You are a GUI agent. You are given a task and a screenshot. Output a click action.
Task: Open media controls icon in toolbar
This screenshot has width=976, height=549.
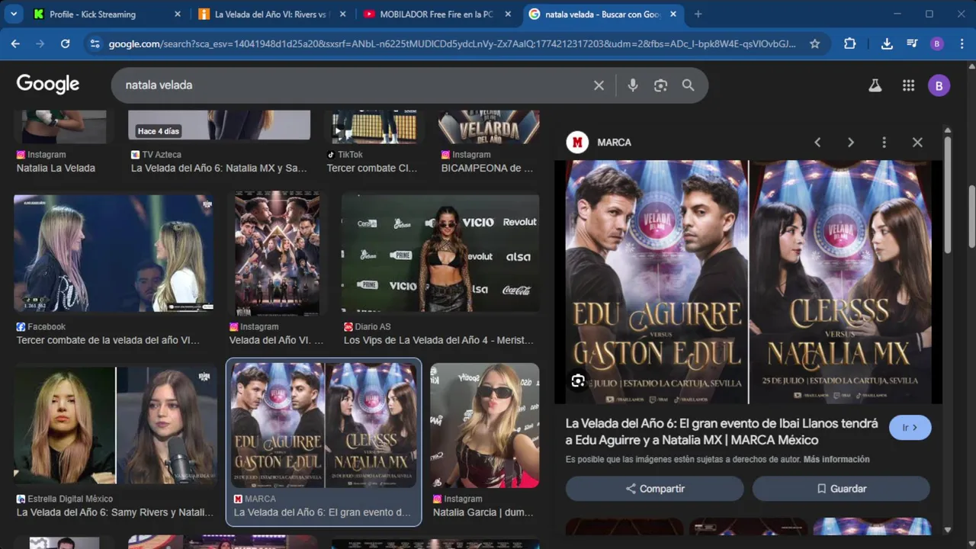click(912, 44)
